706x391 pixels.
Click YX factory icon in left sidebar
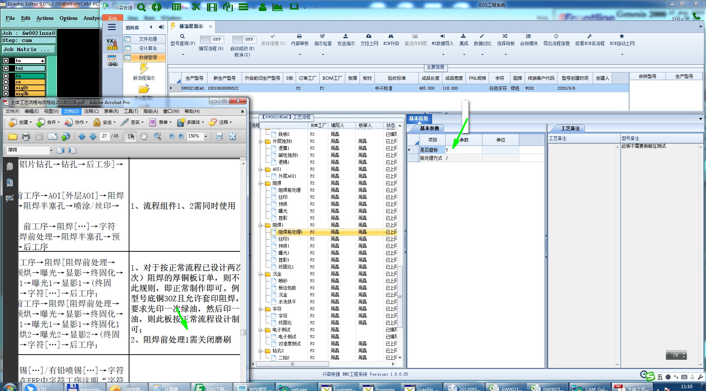tap(112, 44)
